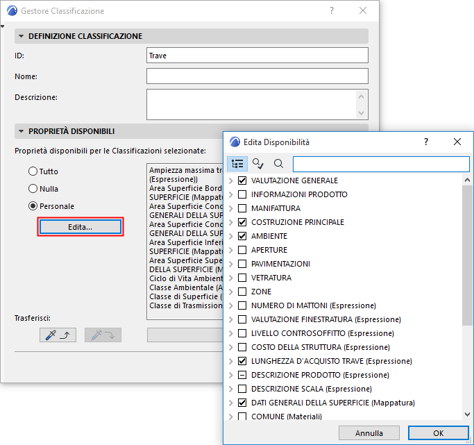Expand COSTRUZIONE PRINCIPALE group chevron
Viewport: 474px width, 445px height.
pos(231,222)
